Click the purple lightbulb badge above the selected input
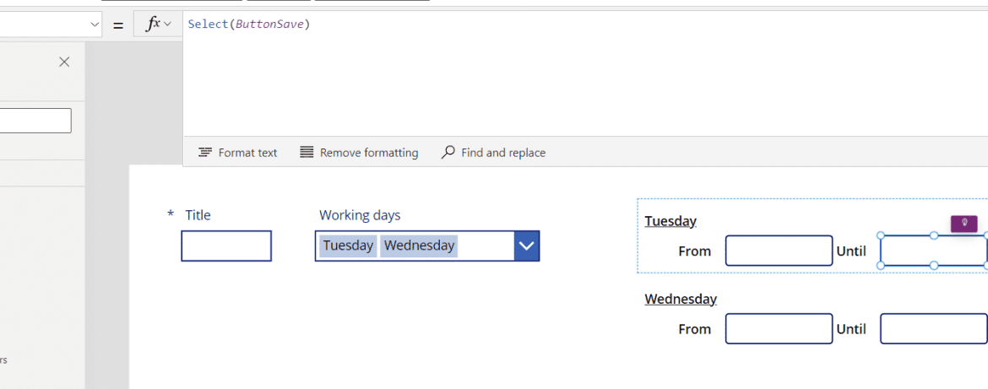988x389 pixels. coord(964,223)
